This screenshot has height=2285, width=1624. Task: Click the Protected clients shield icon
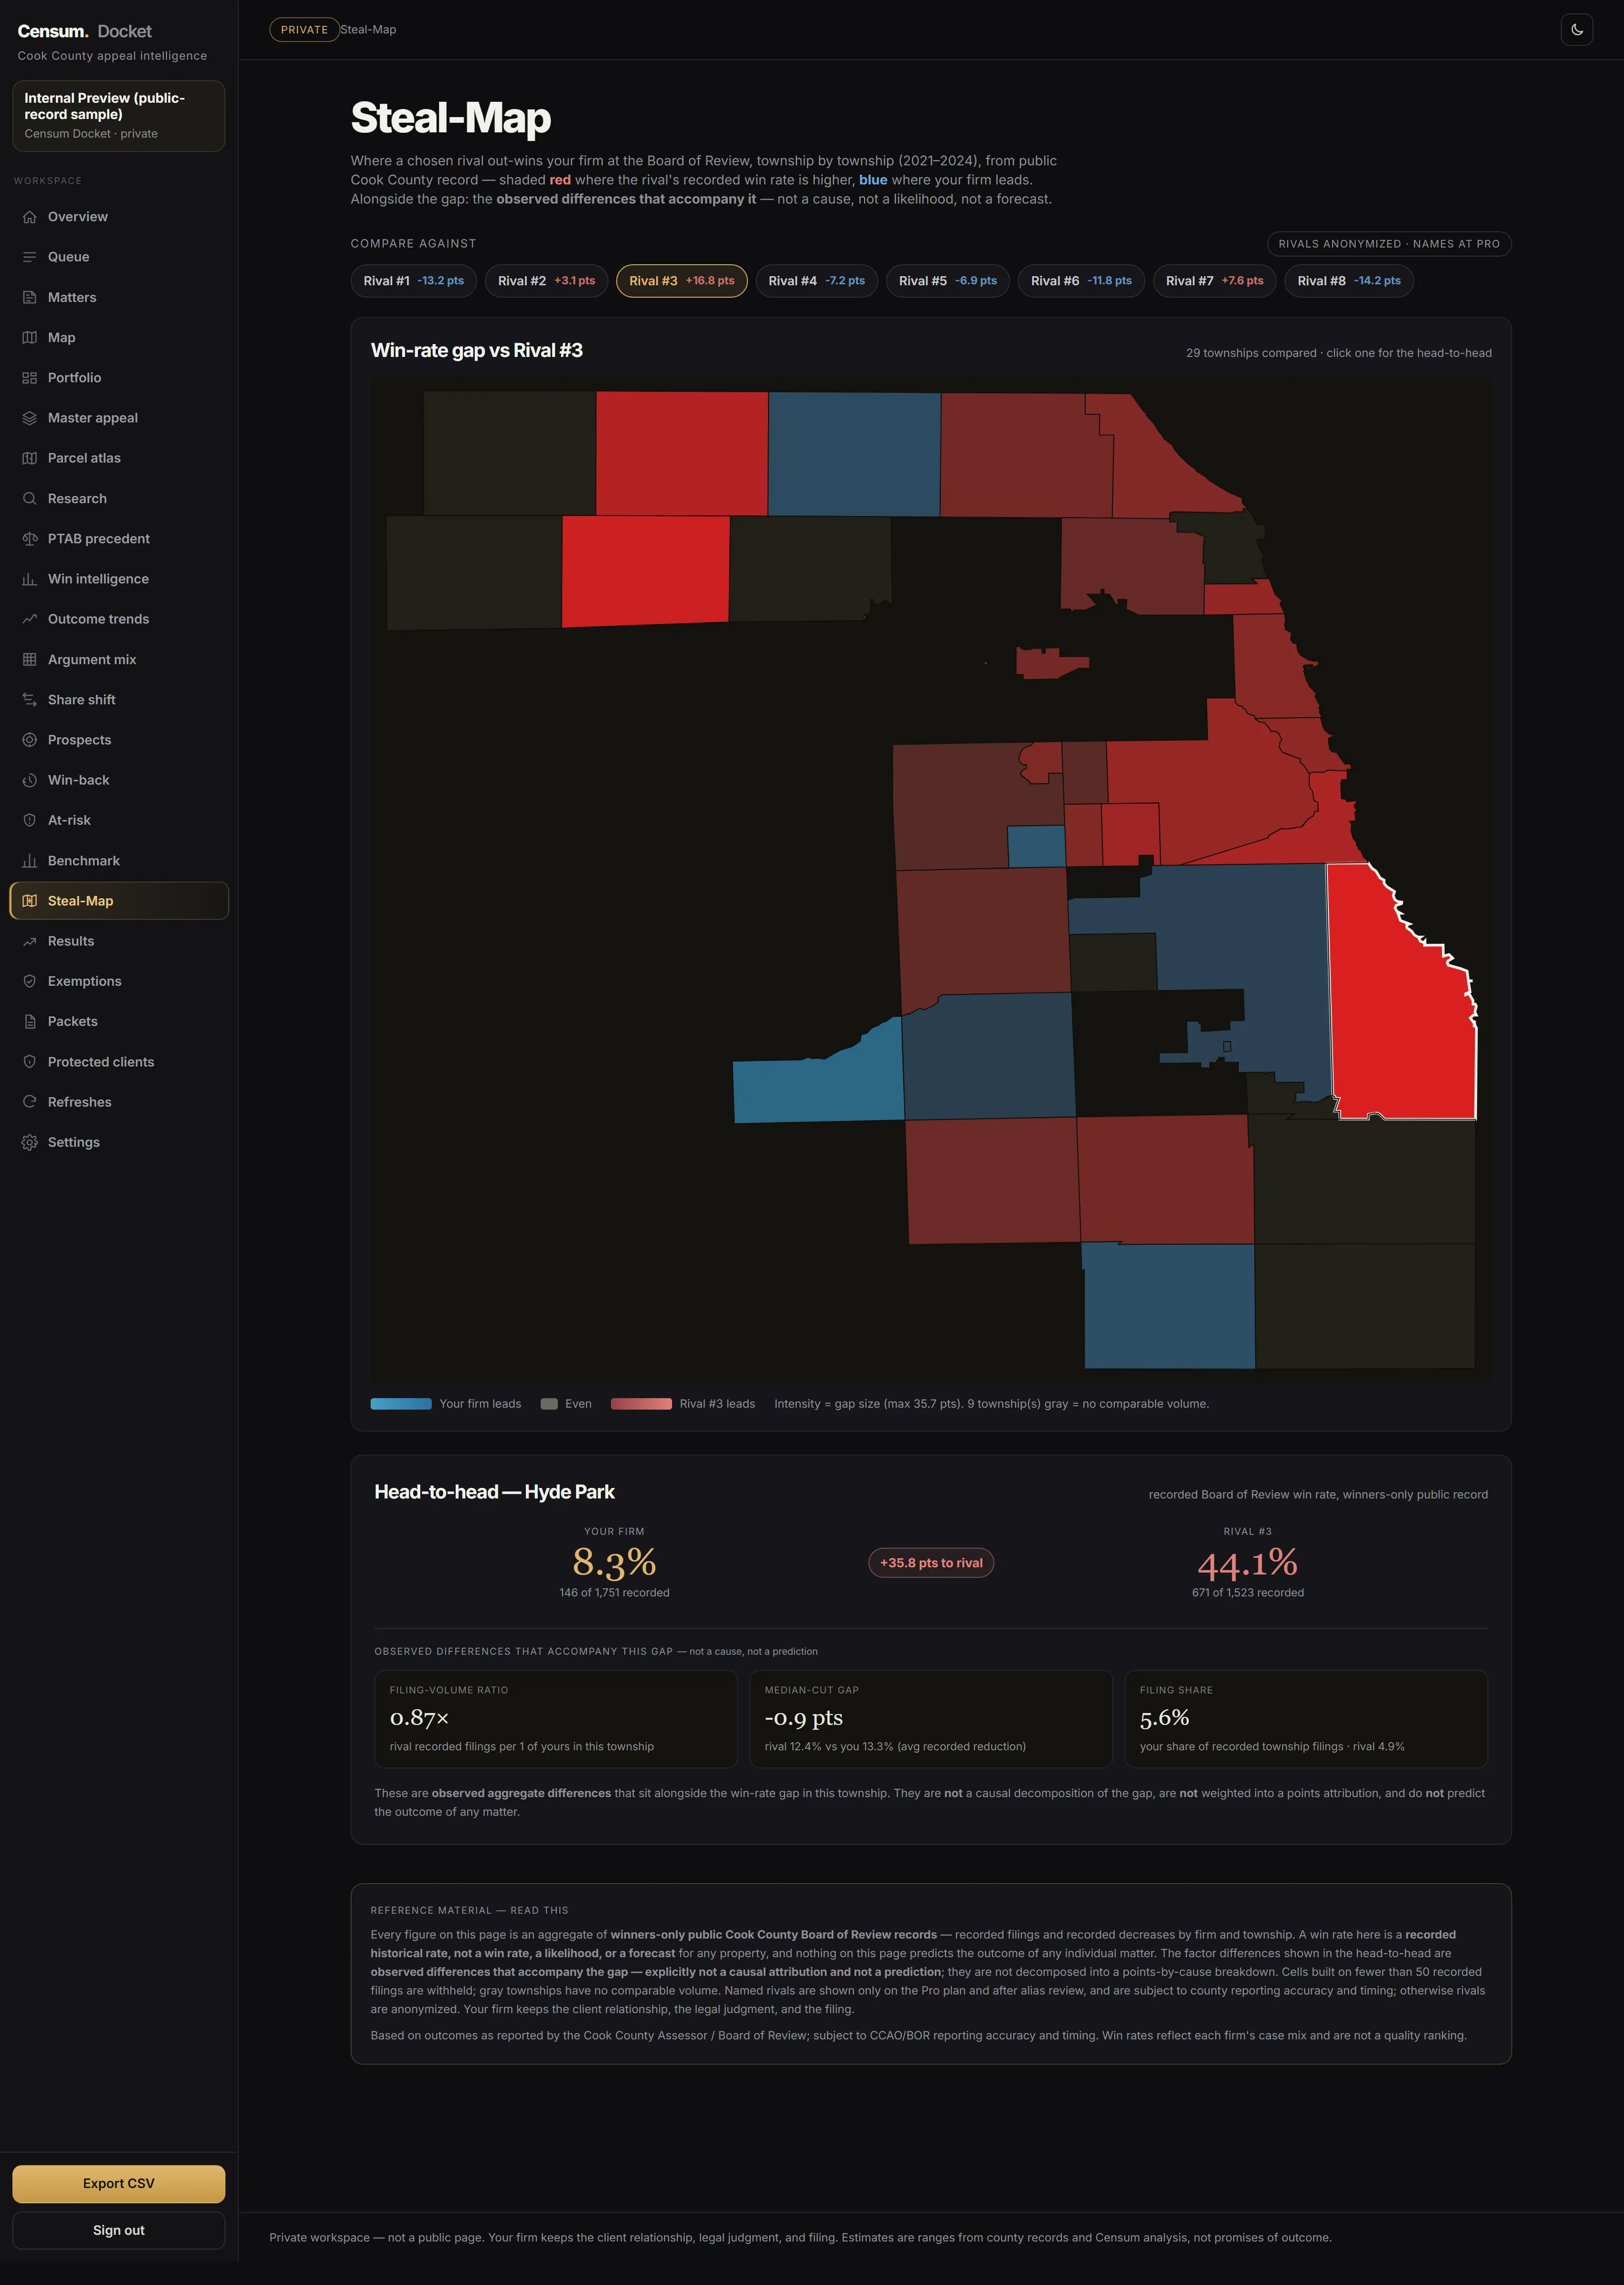[29, 1061]
